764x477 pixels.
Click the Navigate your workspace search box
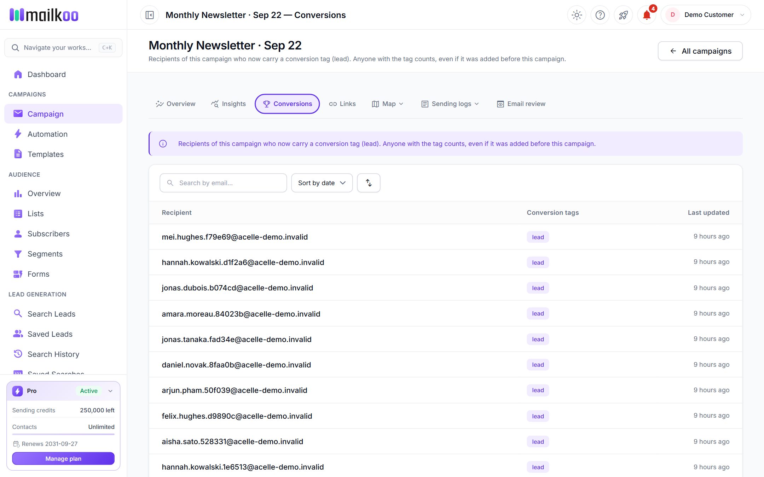63,48
